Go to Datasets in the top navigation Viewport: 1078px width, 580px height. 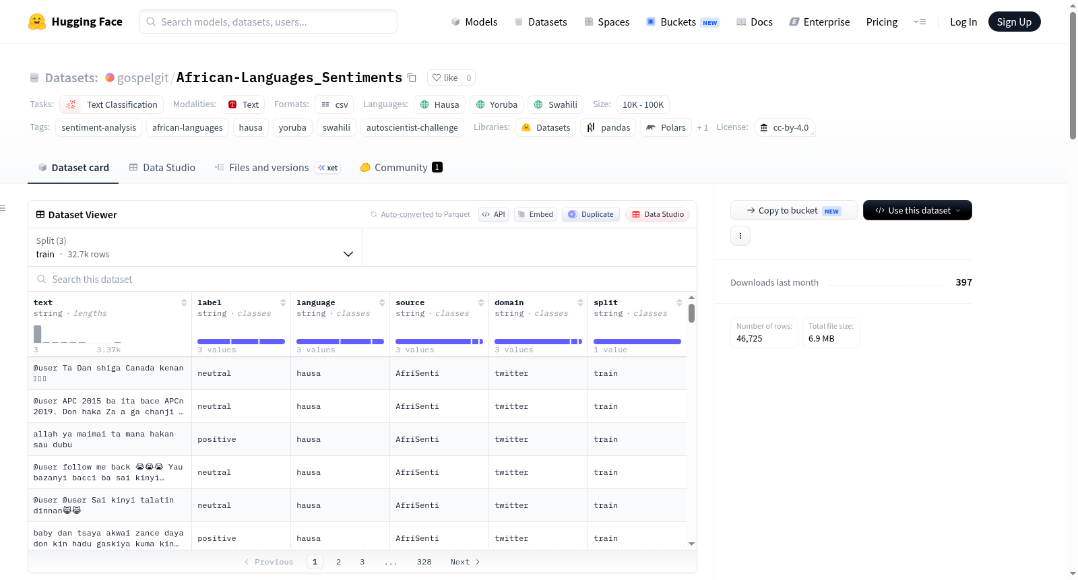tap(540, 22)
